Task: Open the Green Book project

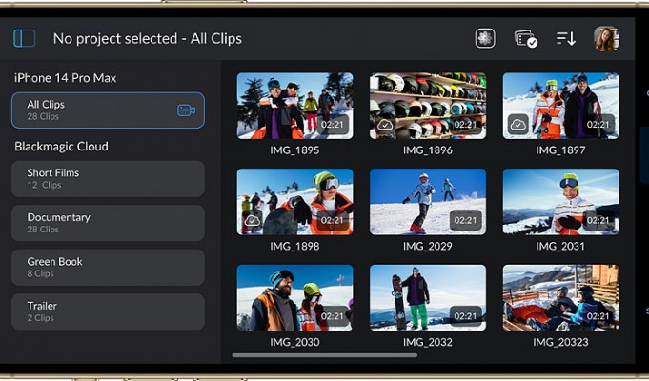Action: (x=108, y=268)
